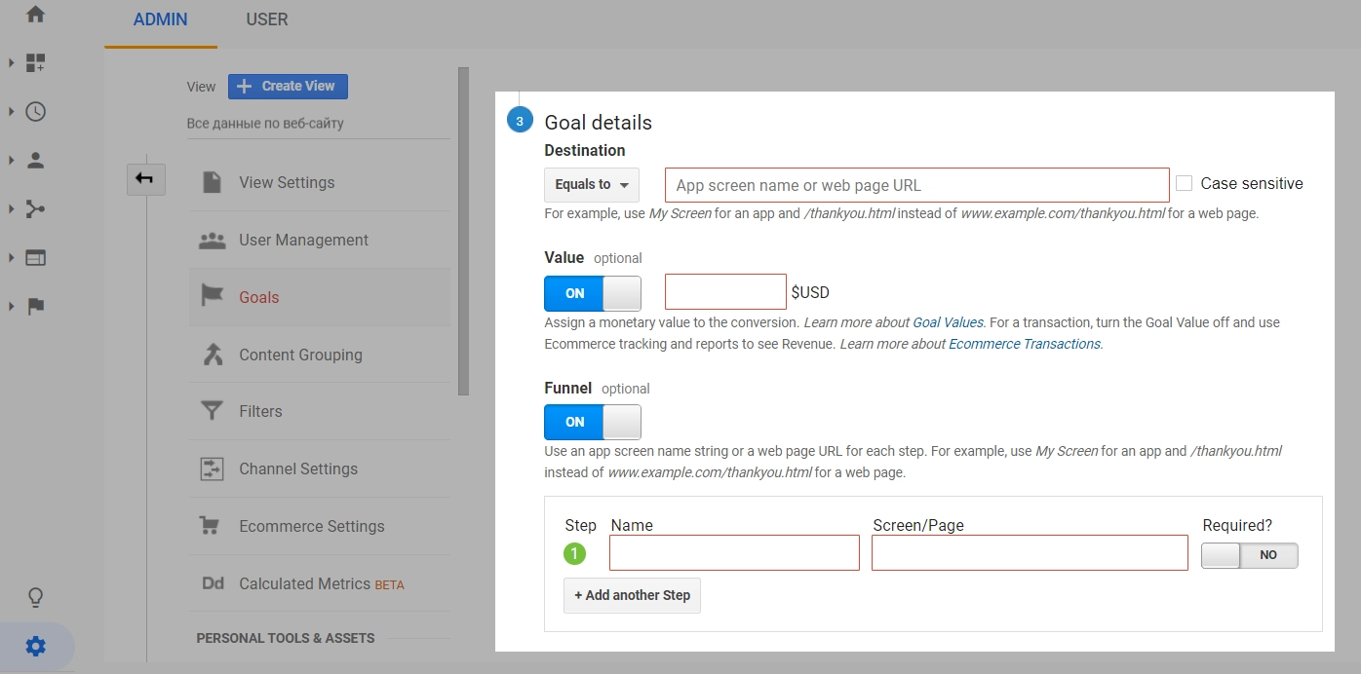Enable the Case sensitive checkbox

coord(1185,182)
